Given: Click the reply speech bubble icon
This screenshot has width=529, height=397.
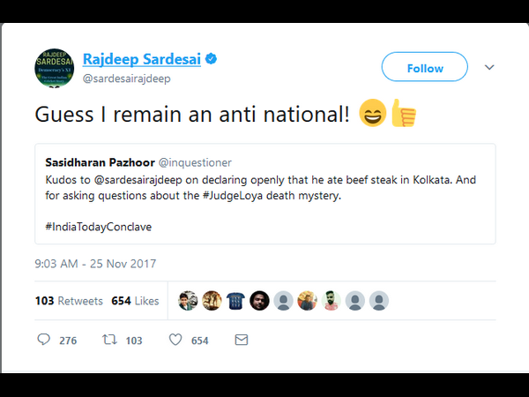Looking at the screenshot, I should point(44,340).
